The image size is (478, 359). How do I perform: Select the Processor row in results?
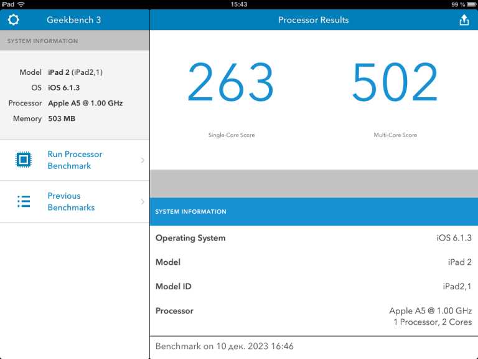pos(314,317)
